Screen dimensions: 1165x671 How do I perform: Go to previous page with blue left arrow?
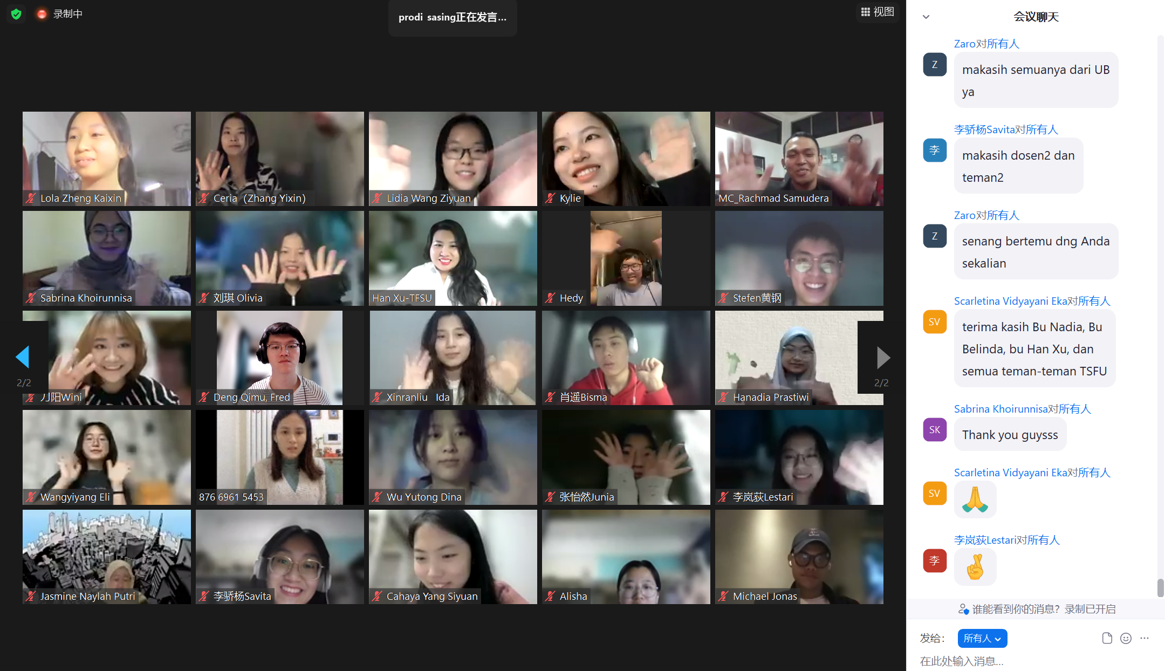click(23, 357)
